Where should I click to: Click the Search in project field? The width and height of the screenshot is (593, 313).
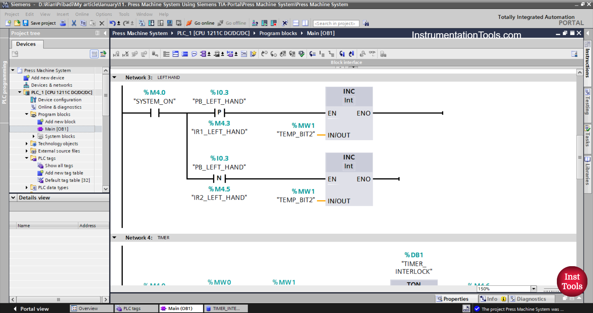click(x=336, y=23)
